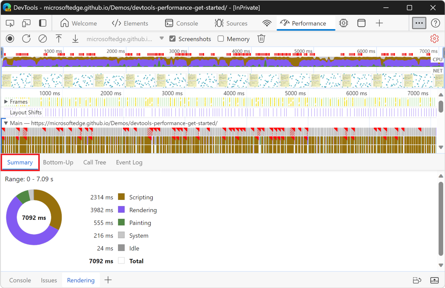The width and height of the screenshot is (445, 288).
Task: Collapse the Main thread track
Action: tap(6, 123)
